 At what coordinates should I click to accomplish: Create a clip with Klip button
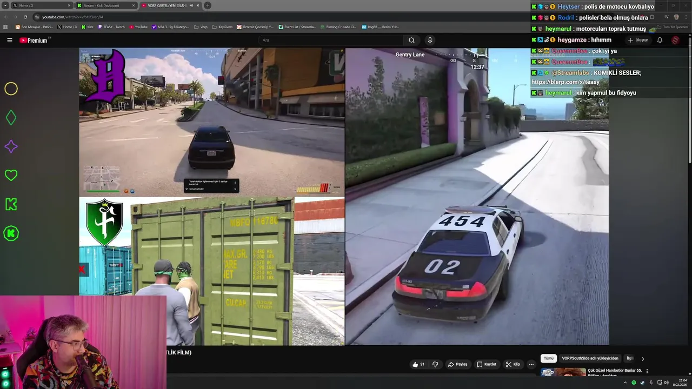click(x=513, y=364)
